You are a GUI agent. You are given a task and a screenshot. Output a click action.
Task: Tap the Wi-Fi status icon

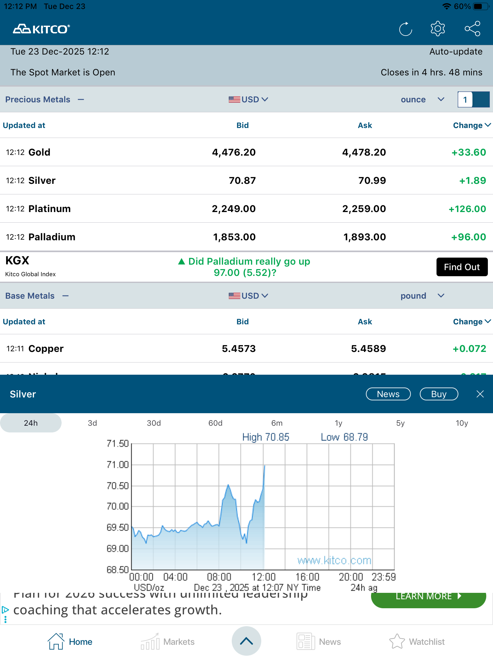446,6
